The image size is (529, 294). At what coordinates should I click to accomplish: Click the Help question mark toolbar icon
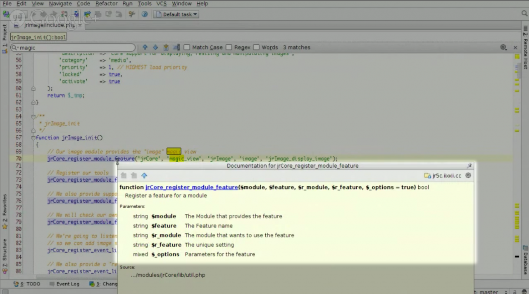click(x=144, y=14)
